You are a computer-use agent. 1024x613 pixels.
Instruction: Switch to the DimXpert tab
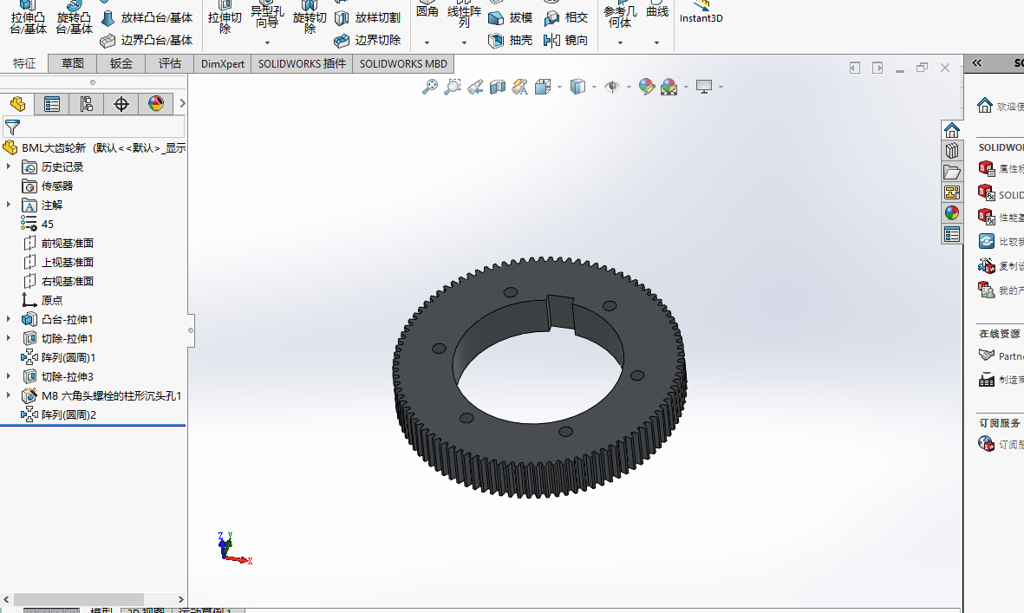point(223,63)
